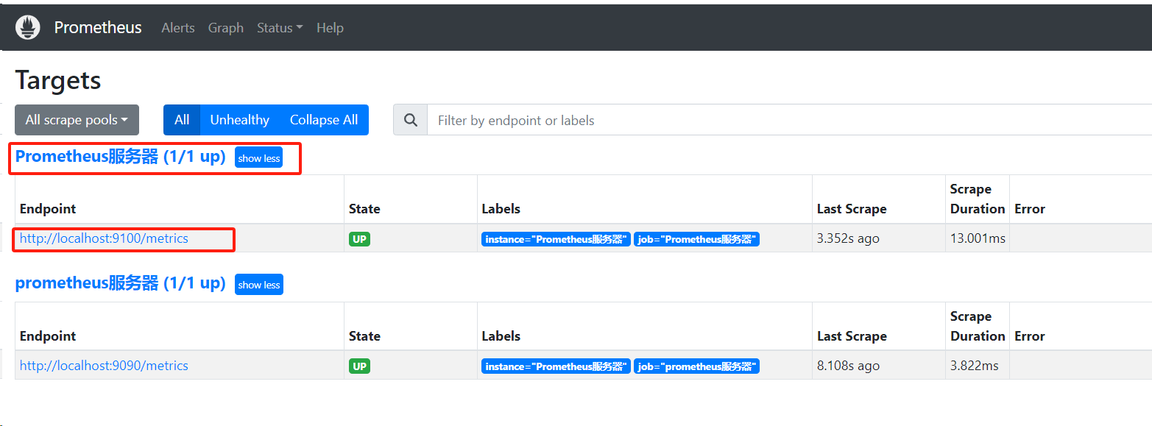Open the http://localhost:9100/metrics endpoint link
This screenshot has width=1152, height=426.
point(104,238)
